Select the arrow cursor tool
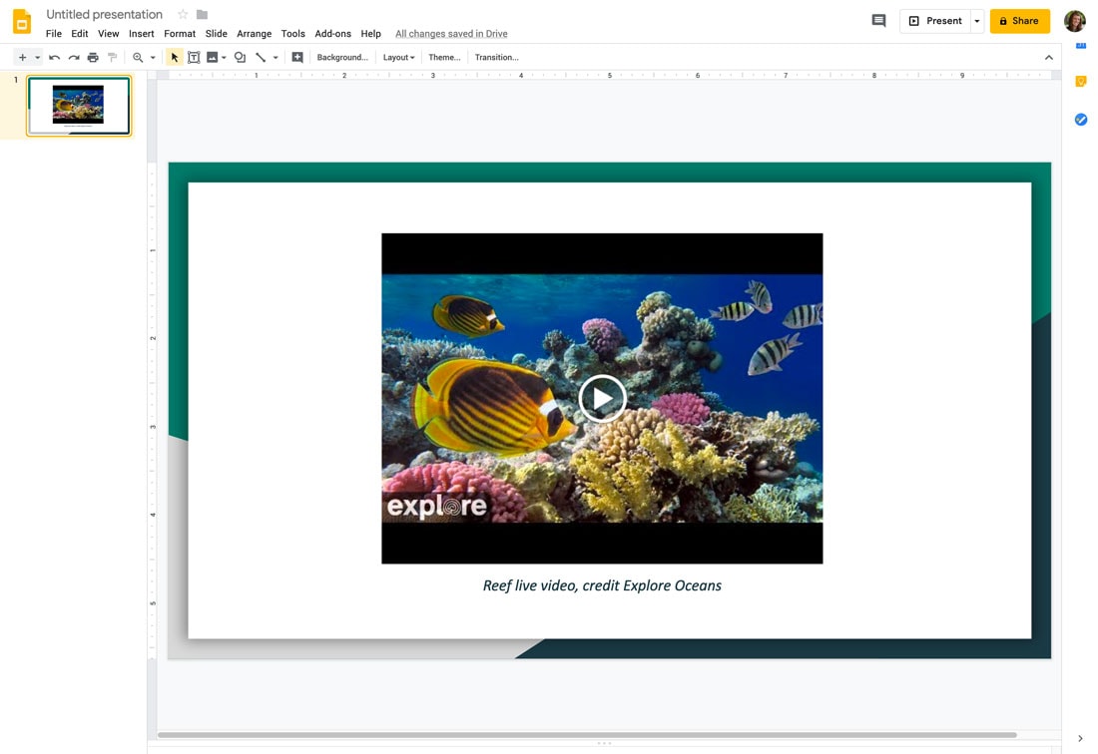Screen dimensions: 1098x754 [x=175, y=58]
